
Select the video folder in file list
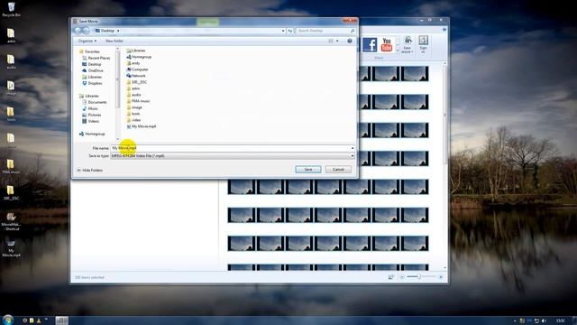click(x=133, y=120)
